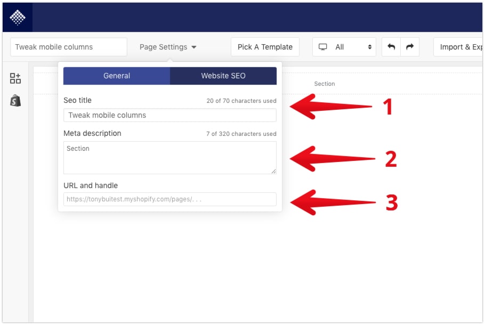The image size is (485, 325).
Task: Switch to the Website SEO tab
Action: pyautogui.click(x=223, y=76)
